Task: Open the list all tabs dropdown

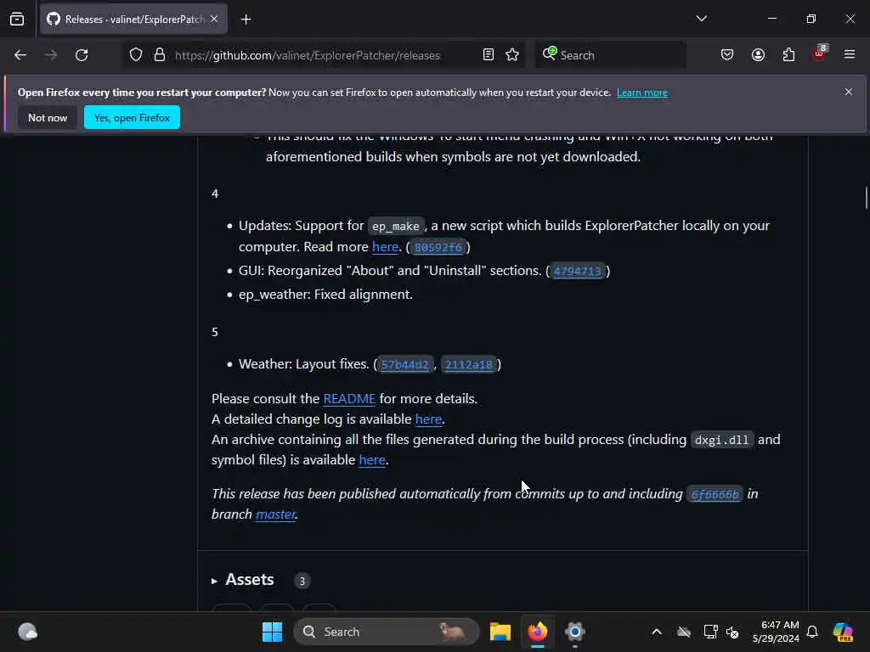Action: 701,19
